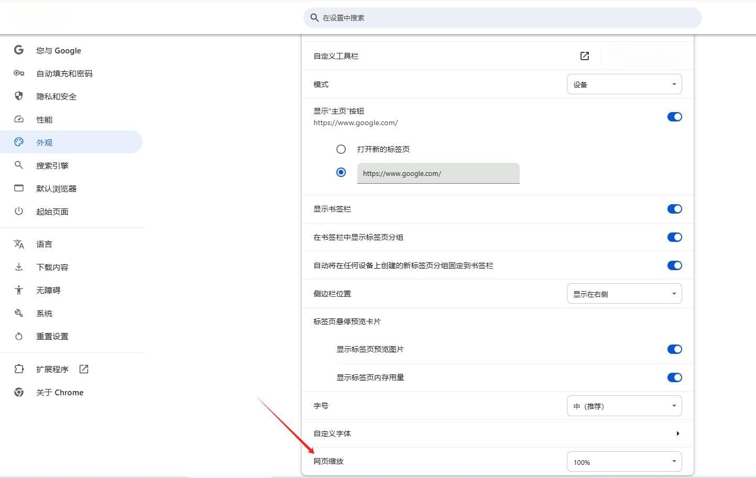Click the key icon for autofill and passwords
756x478 pixels.
[x=19, y=73]
